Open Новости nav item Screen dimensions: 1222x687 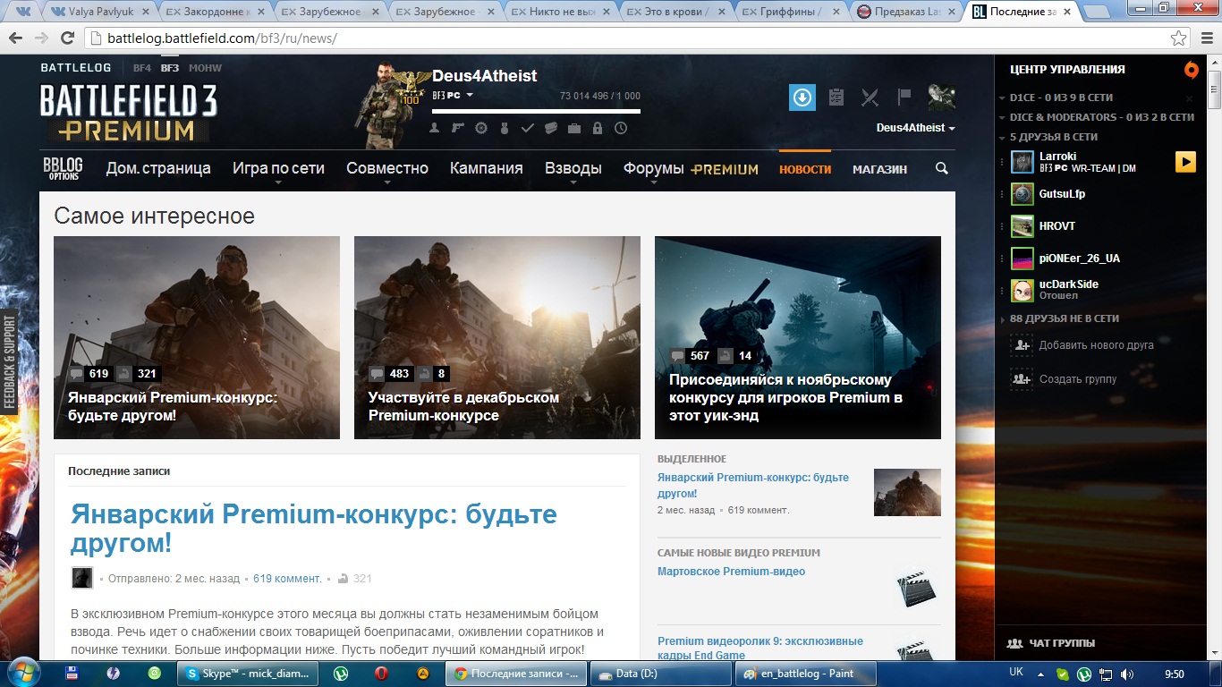[805, 169]
